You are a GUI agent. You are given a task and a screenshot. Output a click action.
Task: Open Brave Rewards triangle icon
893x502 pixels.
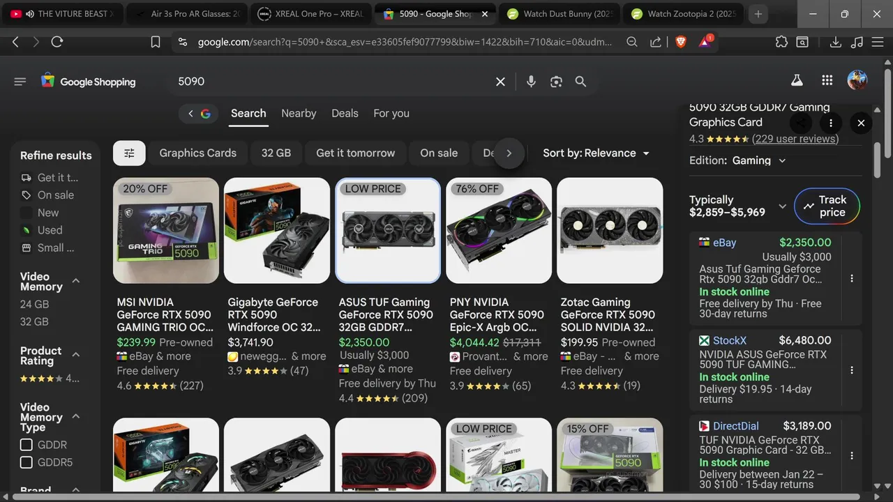point(705,42)
